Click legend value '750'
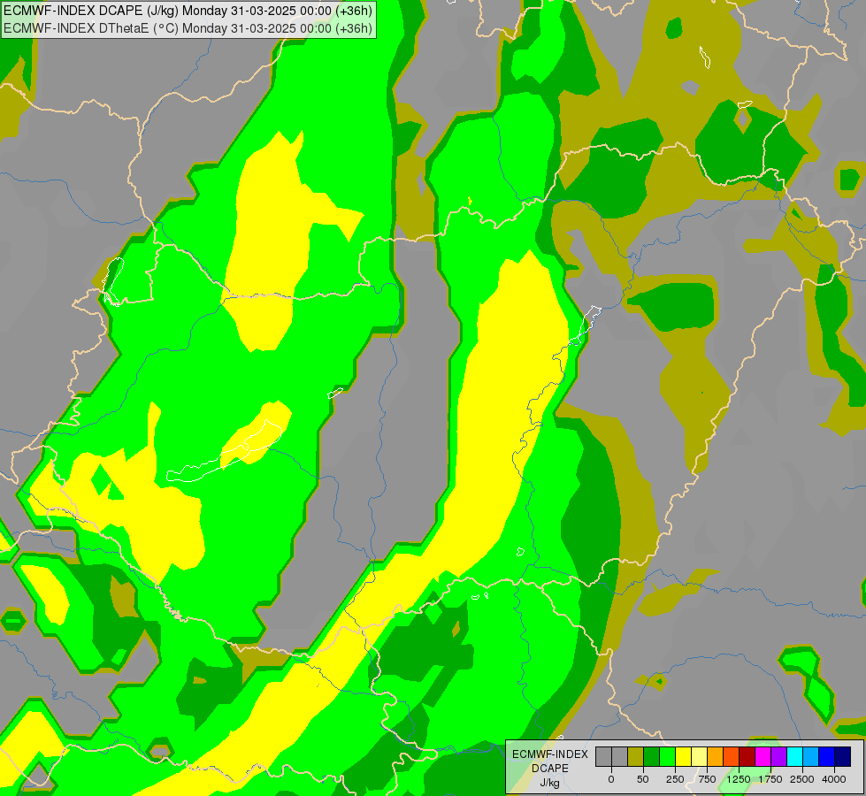866x796 pixels. pos(707,779)
